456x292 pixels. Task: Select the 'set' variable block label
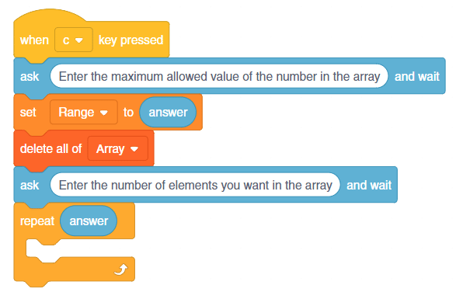click(28, 113)
